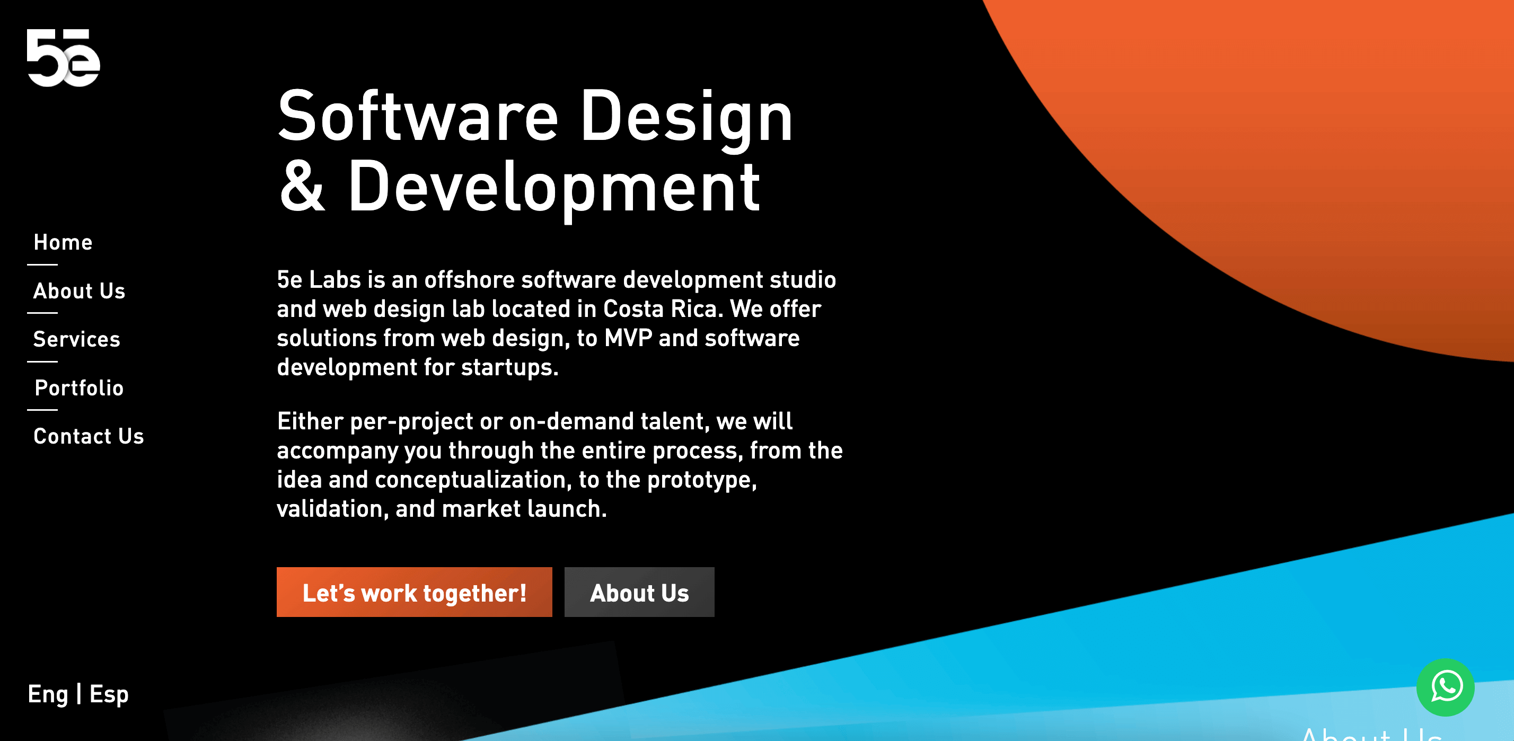Switch language to Esp
This screenshot has width=1514, height=741.
coord(109,694)
